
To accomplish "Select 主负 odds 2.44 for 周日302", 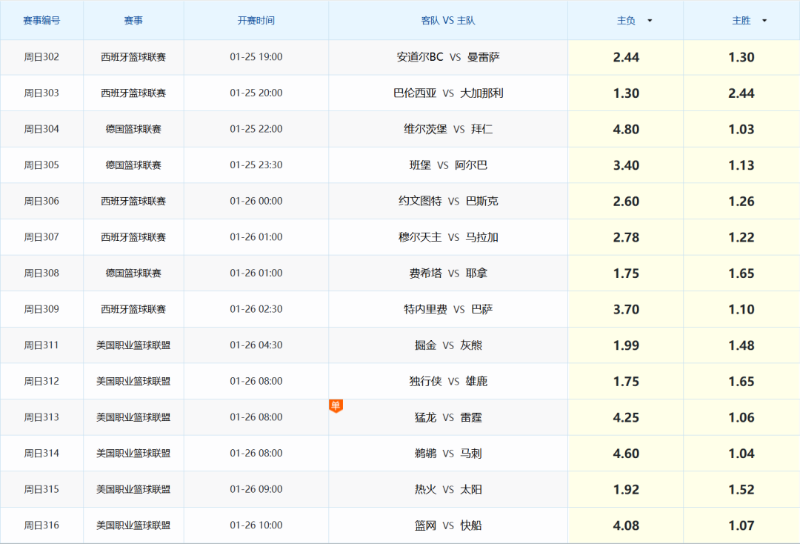I will [x=625, y=57].
